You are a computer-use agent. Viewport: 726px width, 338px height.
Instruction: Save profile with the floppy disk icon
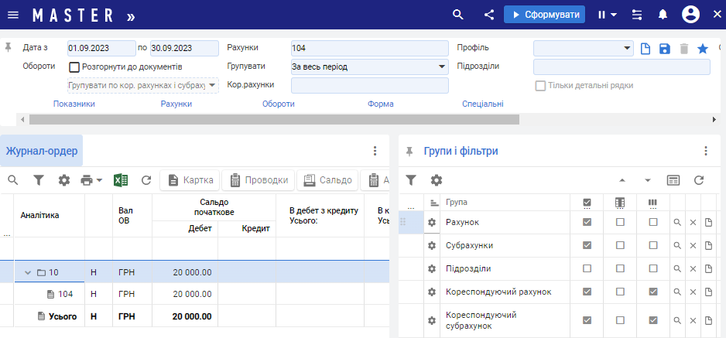(664, 49)
